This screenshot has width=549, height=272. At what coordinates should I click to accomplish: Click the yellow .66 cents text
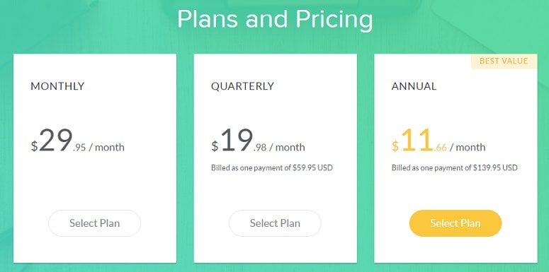(440, 148)
